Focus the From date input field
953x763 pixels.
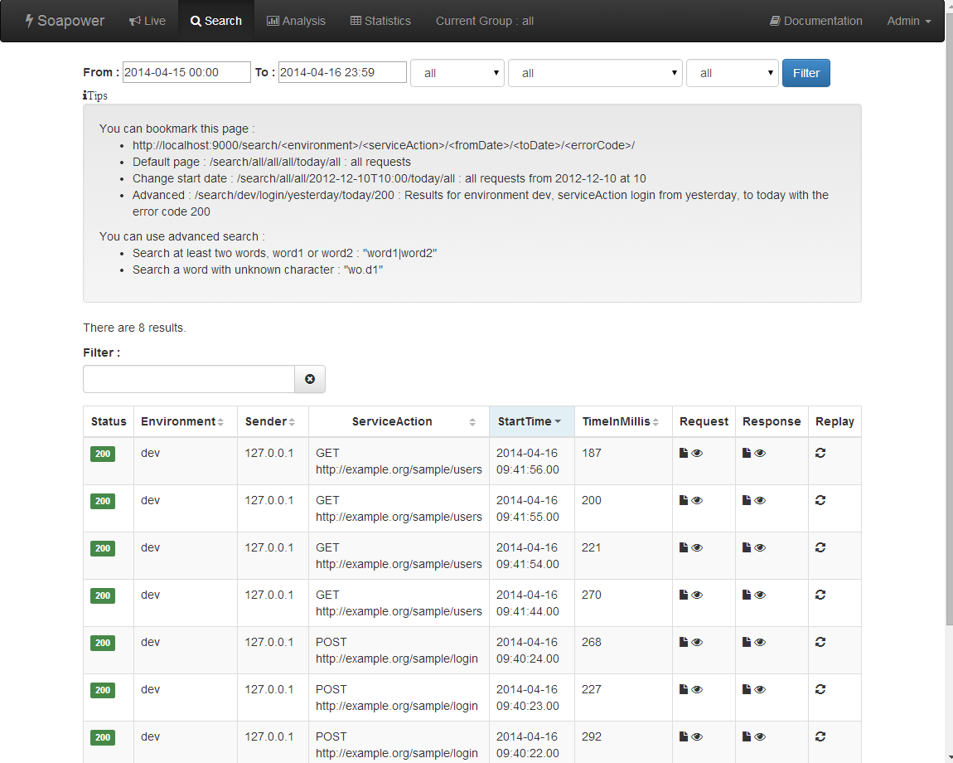(186, 72)
